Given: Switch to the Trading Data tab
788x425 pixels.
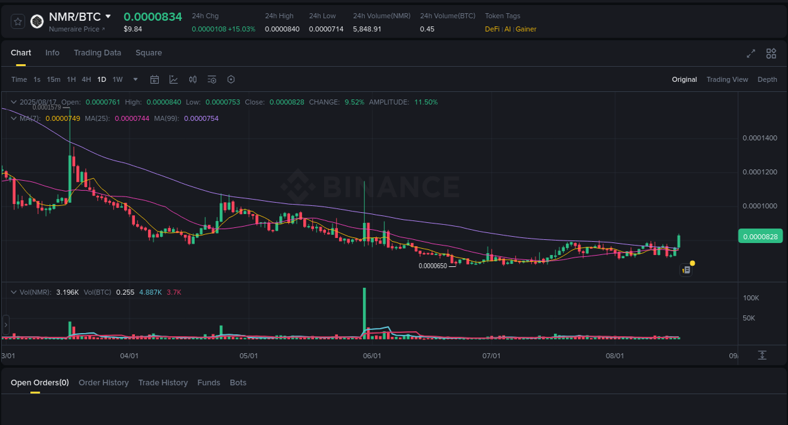Looking at the screenshot, I should pos(97,53).
